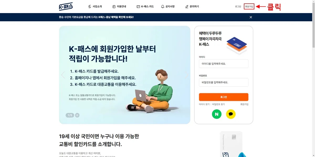315x157 pixels.
Task: Open the 문의하기 menu
Action: (192, 7)
